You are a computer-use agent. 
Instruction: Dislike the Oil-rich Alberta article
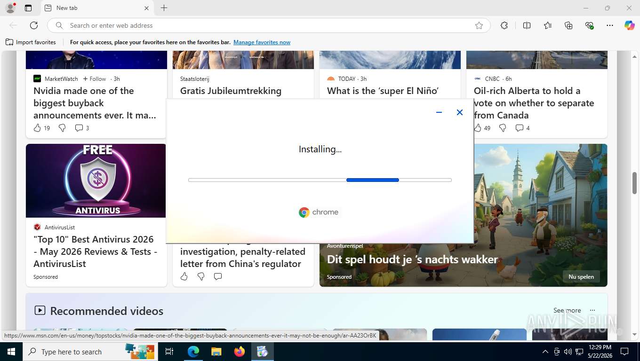coord(503,128)
